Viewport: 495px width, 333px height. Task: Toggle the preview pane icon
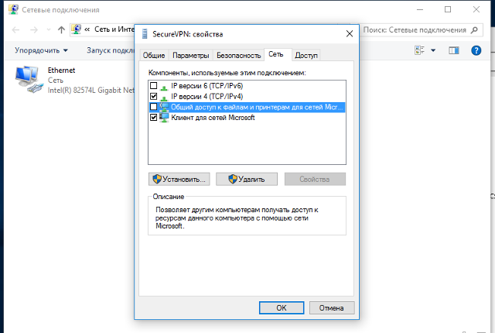coord(454,50)
